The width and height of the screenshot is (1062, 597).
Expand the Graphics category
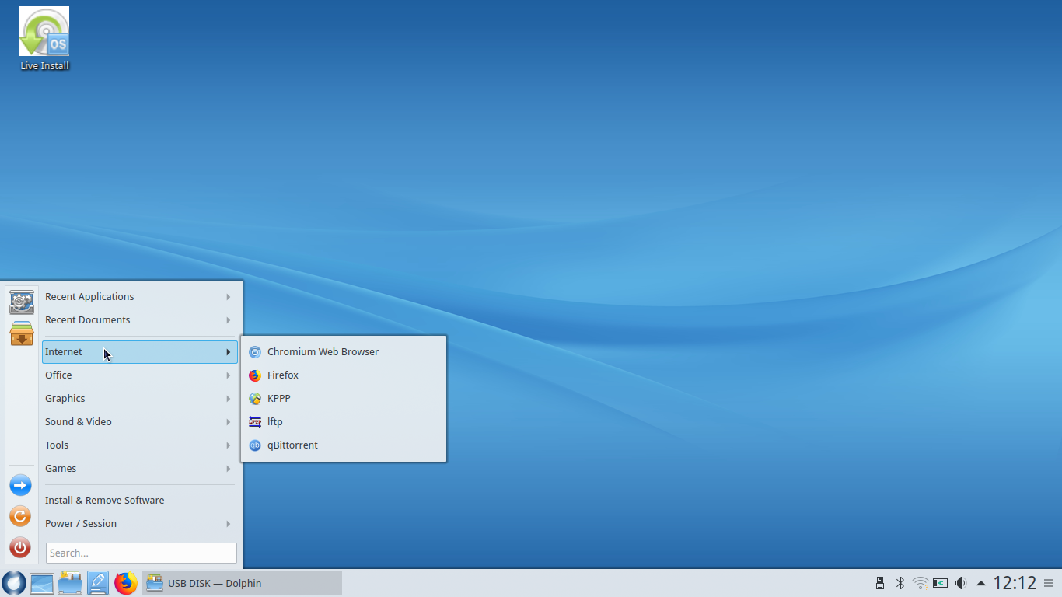pos(139,399)
